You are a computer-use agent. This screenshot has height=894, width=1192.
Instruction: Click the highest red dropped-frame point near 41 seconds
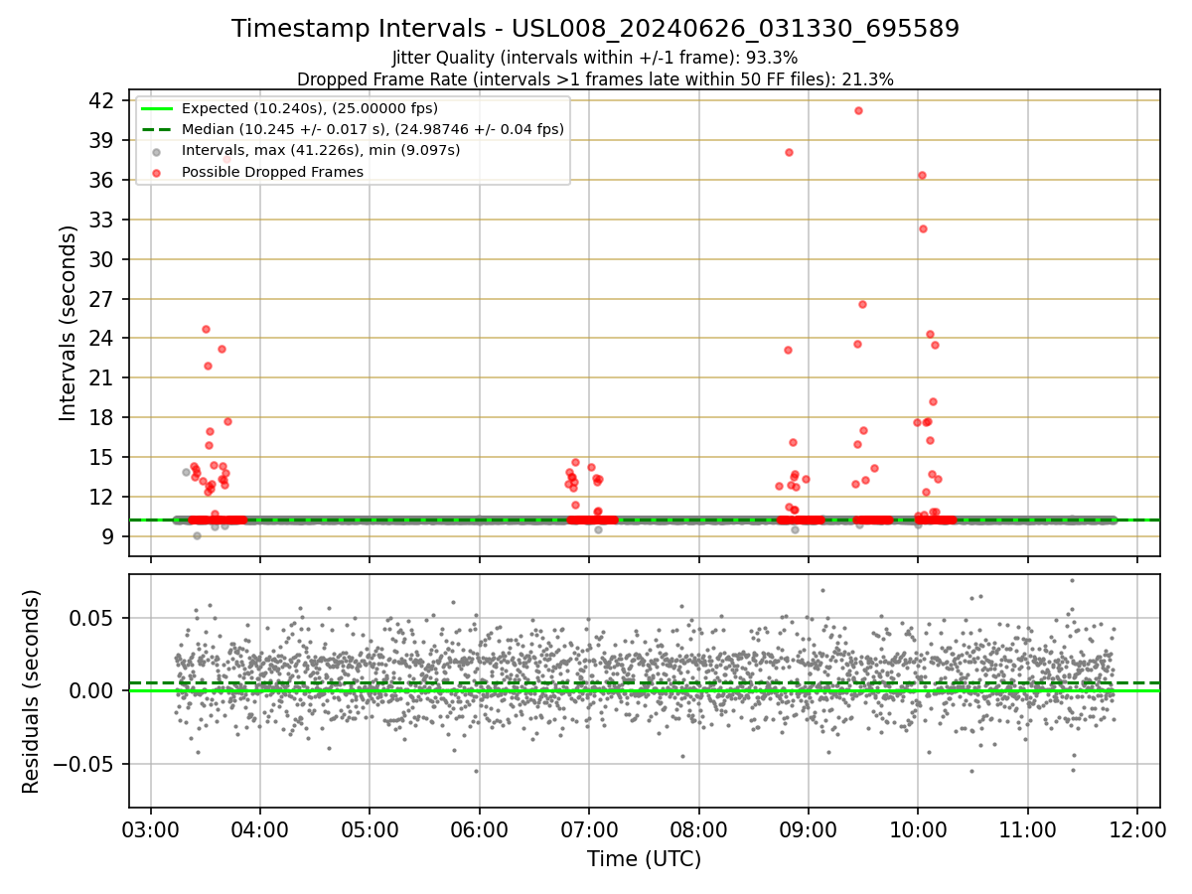pyautogui.click(x=858, y=110)
